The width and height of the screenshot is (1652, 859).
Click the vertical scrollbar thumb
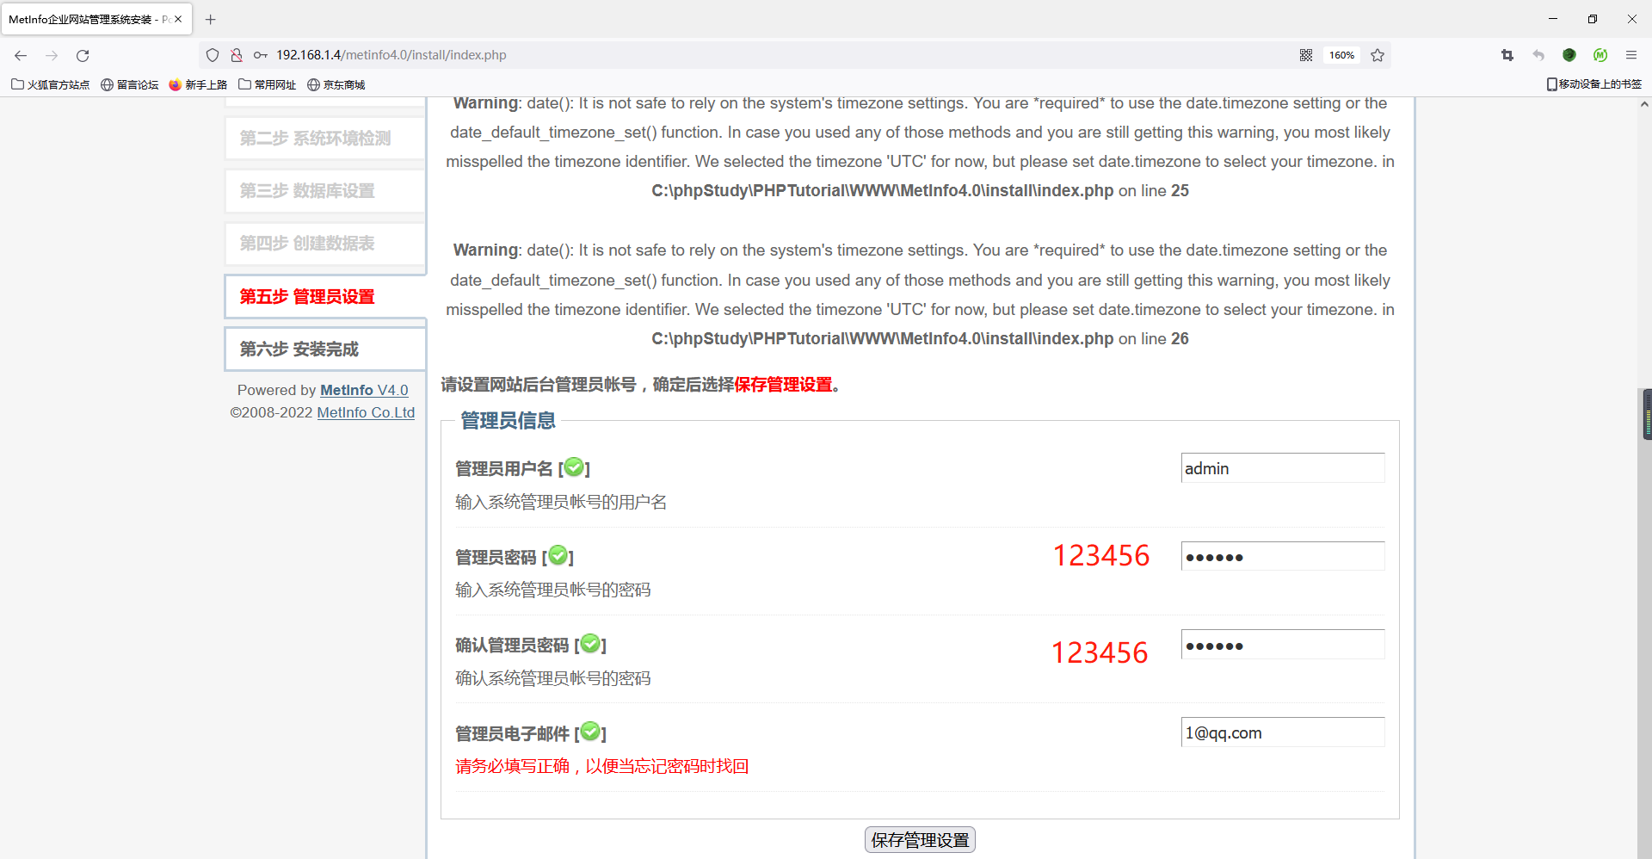pos(1646,414)
